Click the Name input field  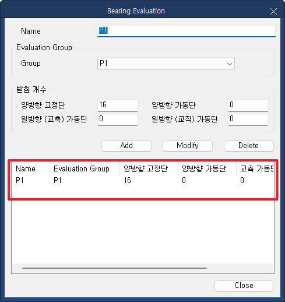(x=186, y=31)
